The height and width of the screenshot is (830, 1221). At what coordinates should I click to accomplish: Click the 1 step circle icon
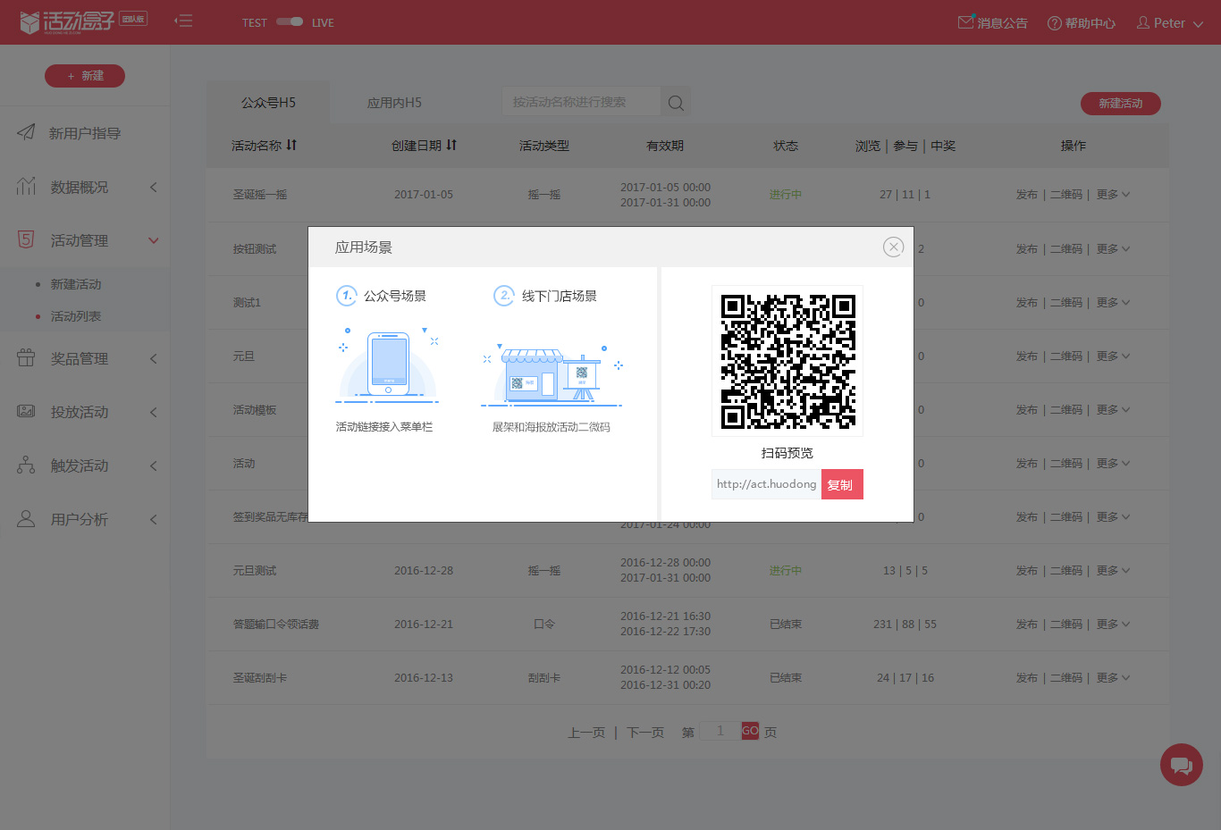coord(346,295)
